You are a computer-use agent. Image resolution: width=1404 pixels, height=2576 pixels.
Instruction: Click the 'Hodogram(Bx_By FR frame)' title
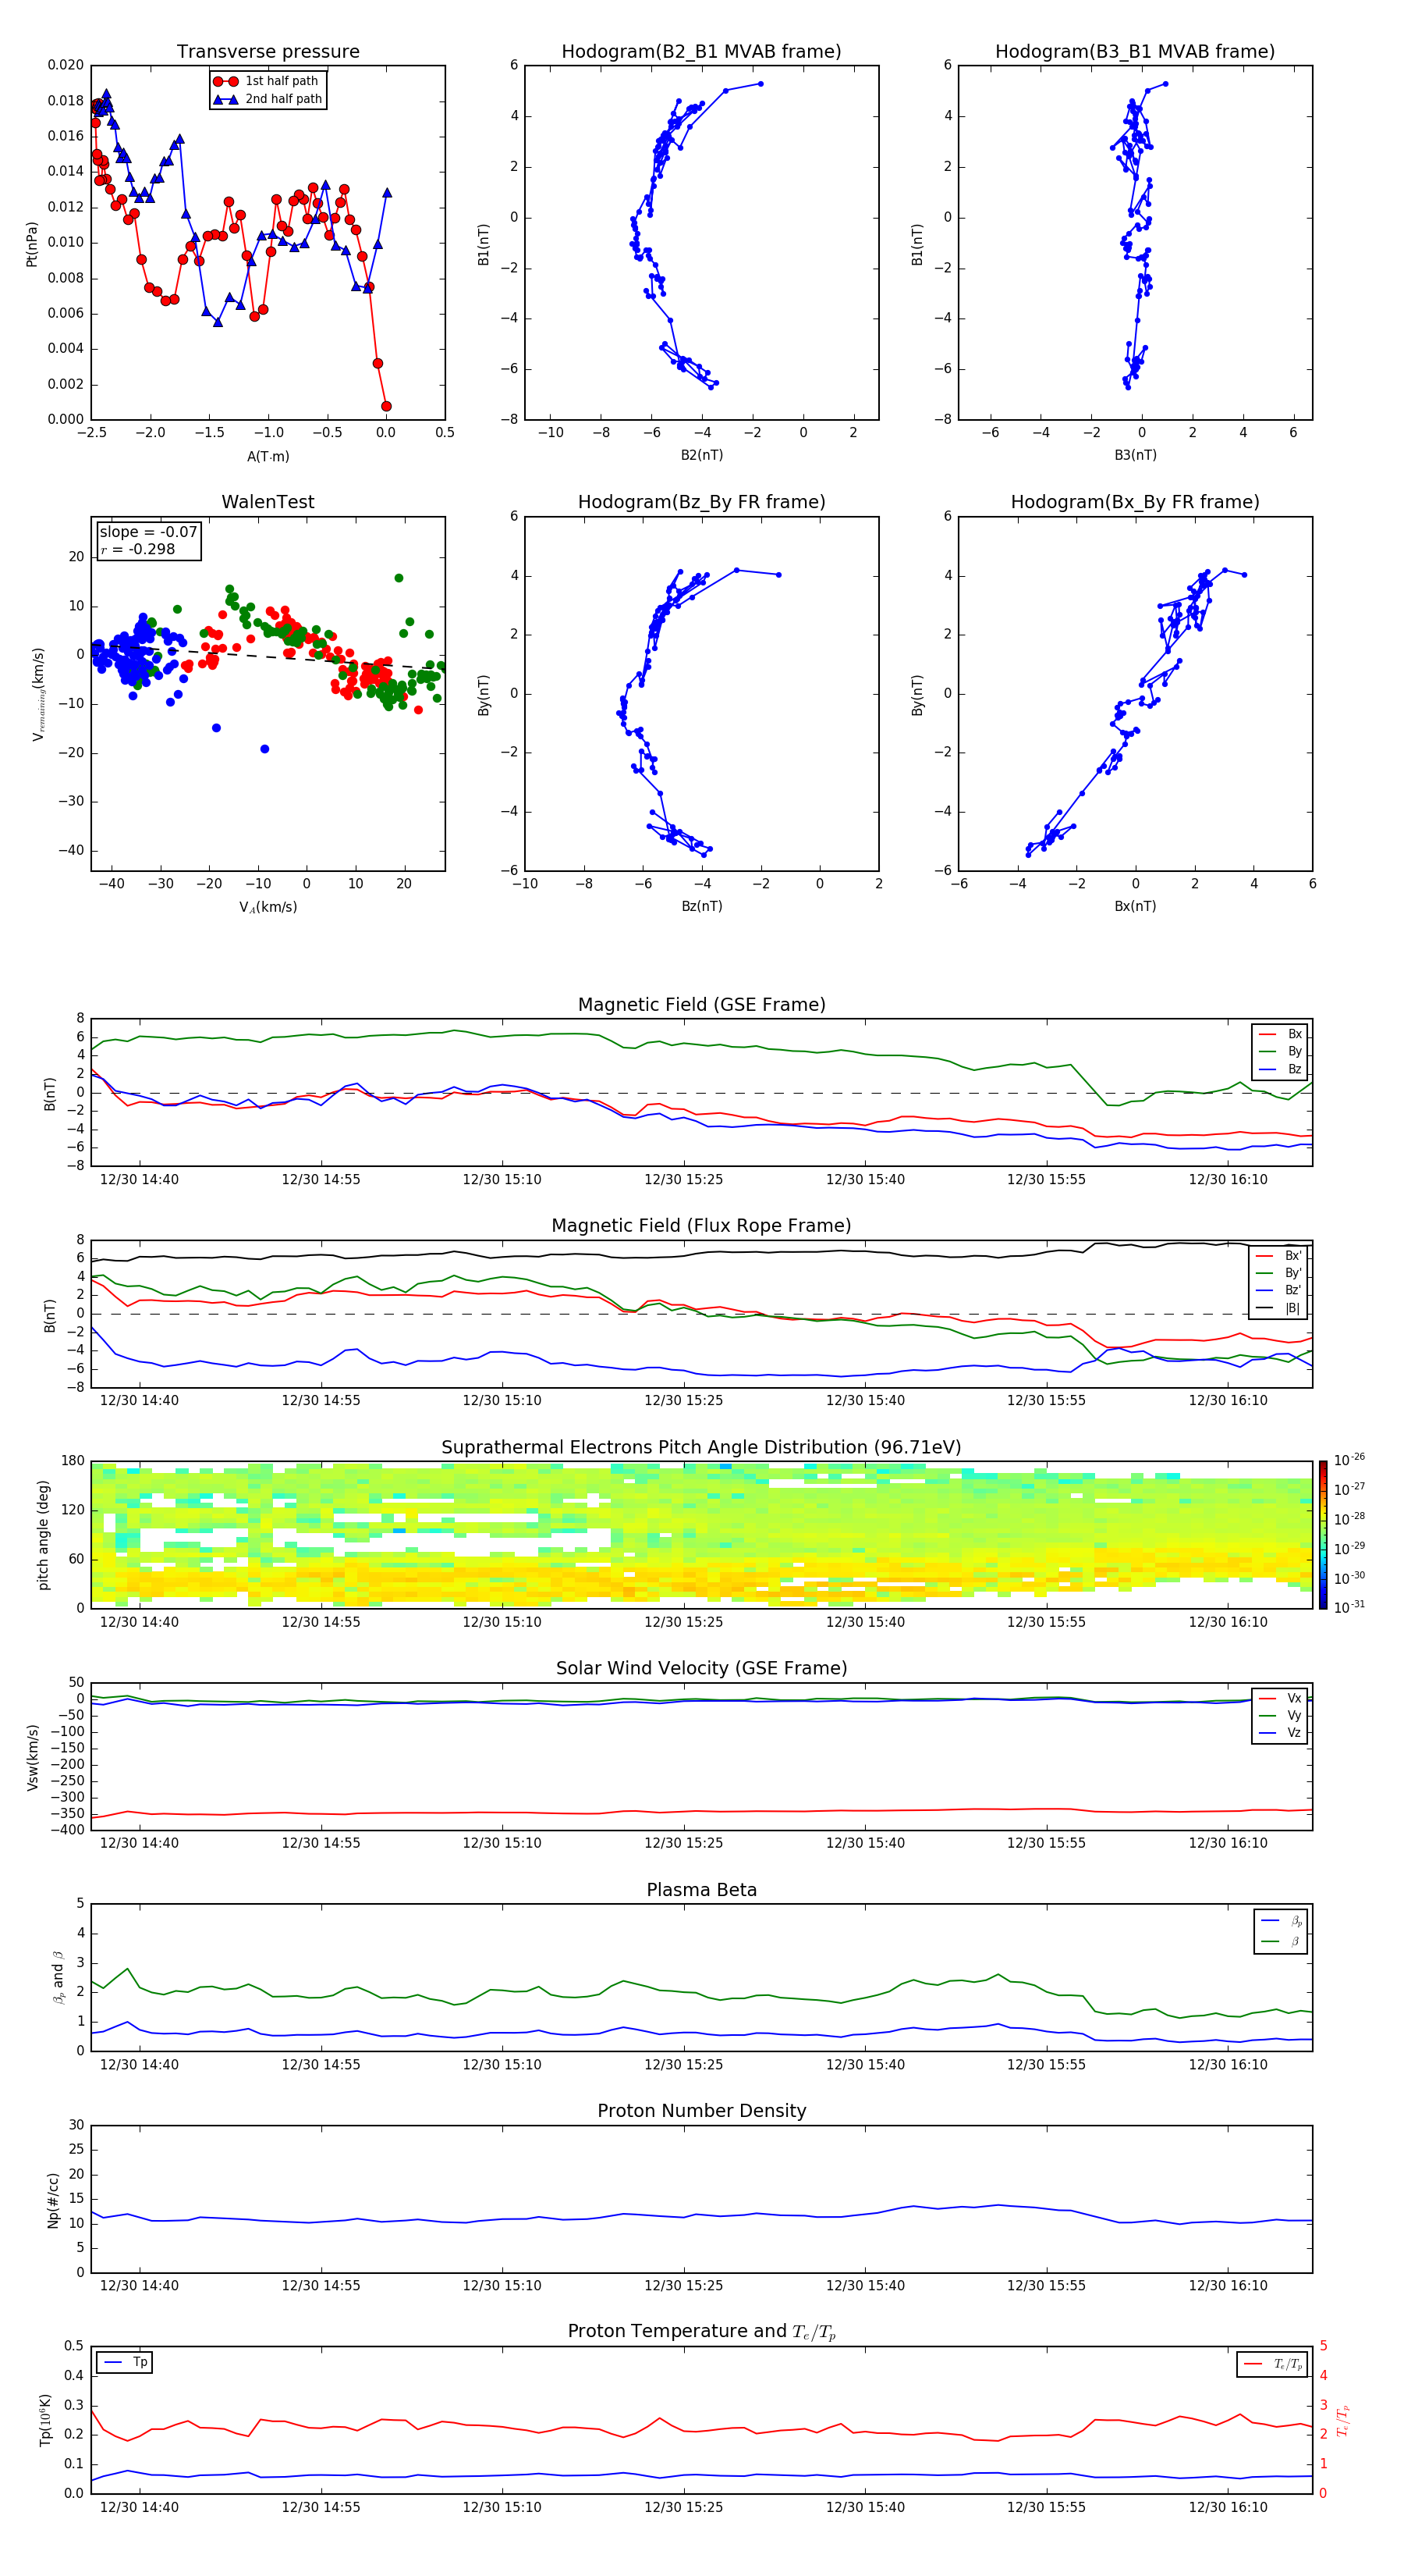[x=1135, y=502]
